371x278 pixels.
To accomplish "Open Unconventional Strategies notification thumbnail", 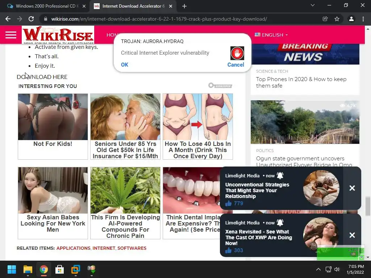I will click(321, 188).
